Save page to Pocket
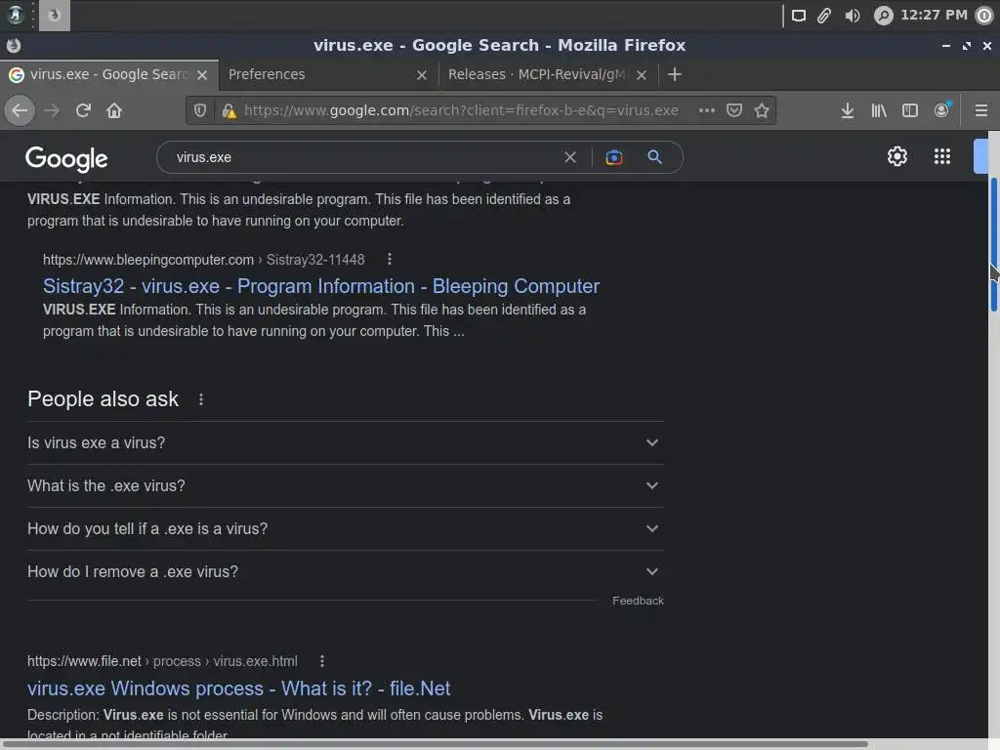This screenshot has height=750, width=1000. click(734, 110)
